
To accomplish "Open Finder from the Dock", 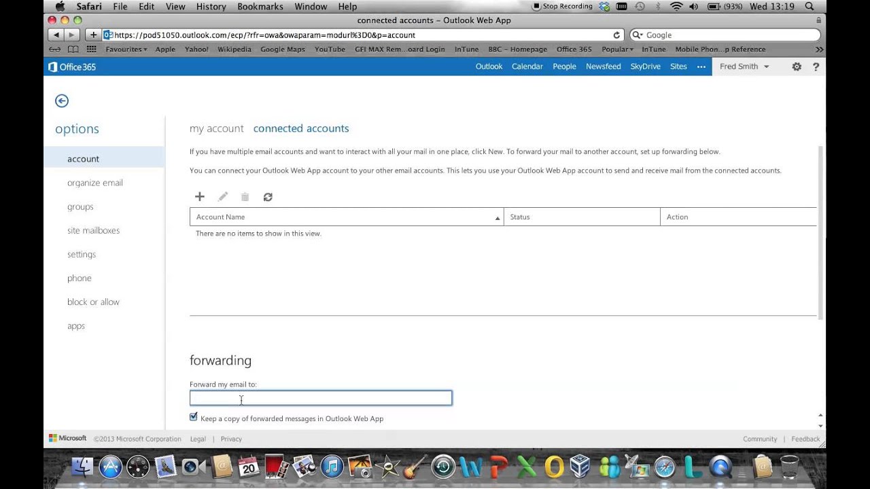I will pyautogui.click(x=82, y=467).
